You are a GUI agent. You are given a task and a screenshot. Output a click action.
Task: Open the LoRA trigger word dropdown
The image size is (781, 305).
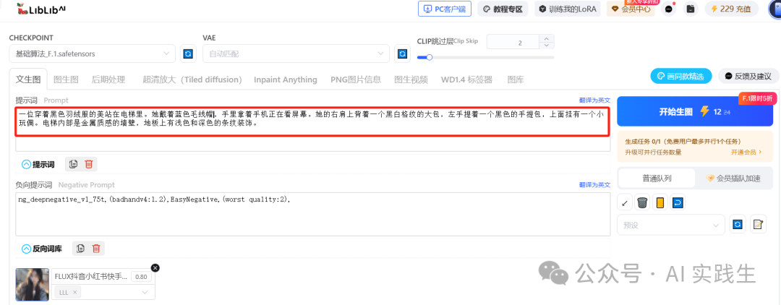[145, 292]
